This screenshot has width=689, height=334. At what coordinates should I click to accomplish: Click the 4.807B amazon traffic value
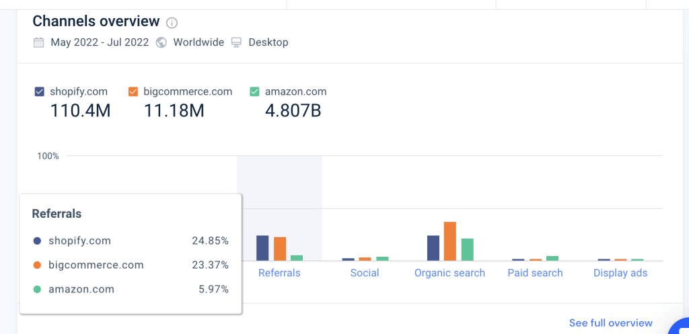293,111
